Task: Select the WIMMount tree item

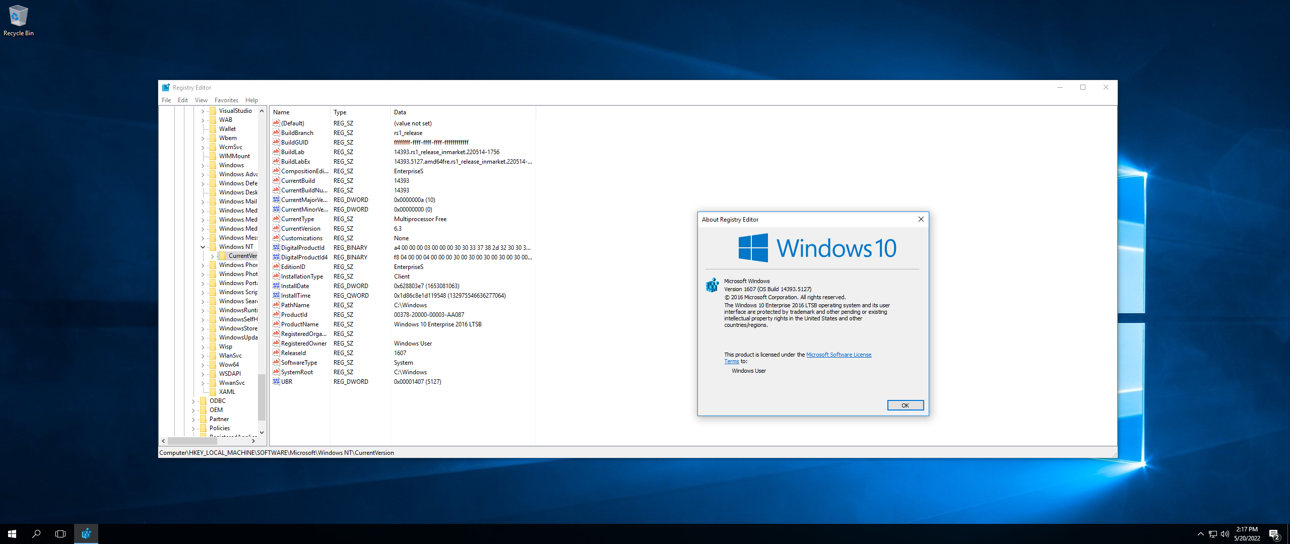Action: [234, 156]
